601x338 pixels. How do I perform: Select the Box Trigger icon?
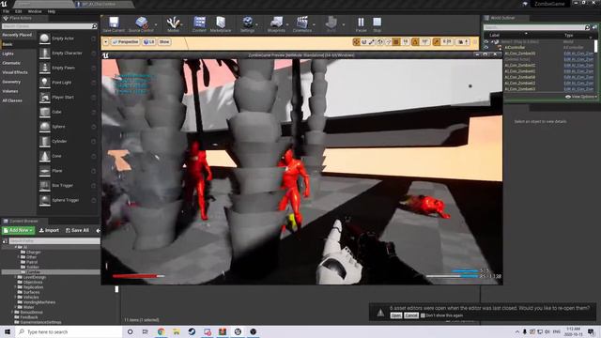(x=45, y=186)
